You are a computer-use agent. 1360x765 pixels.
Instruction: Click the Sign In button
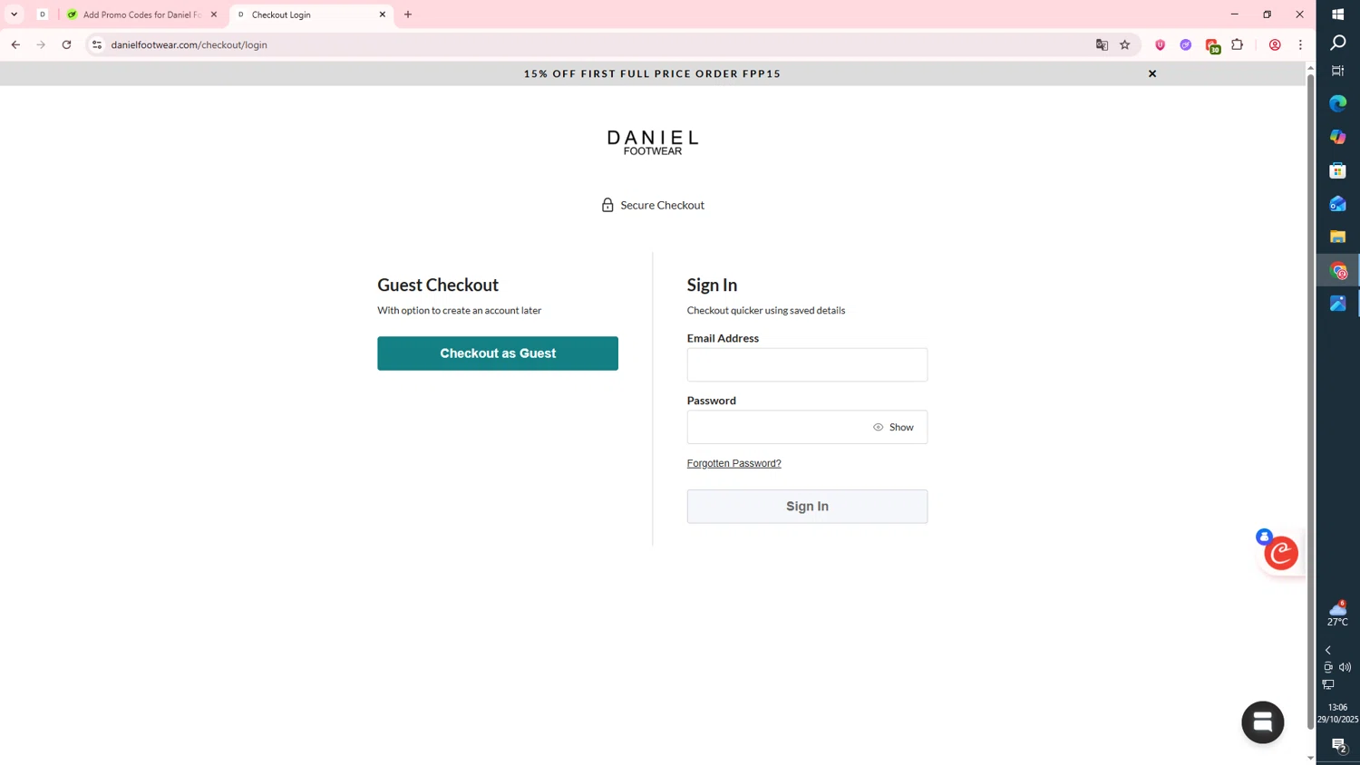807,507
